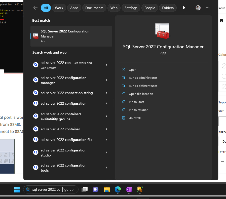The height and width of the screenshot is (199, 226).
Task: Open File Explorer from the taskbar
Action: point(107,189)
